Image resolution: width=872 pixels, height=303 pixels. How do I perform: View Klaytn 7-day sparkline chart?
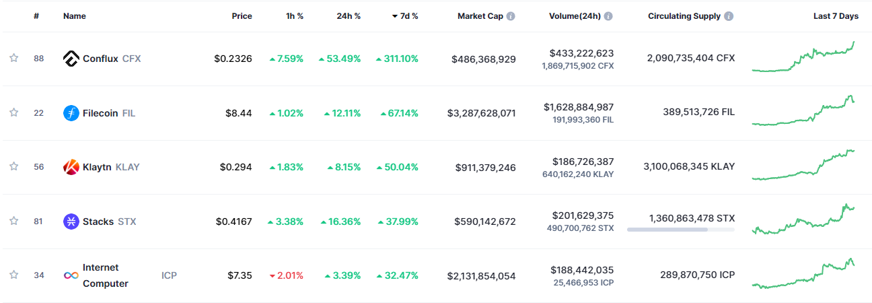pyautogui.click(x=803, y=165)
